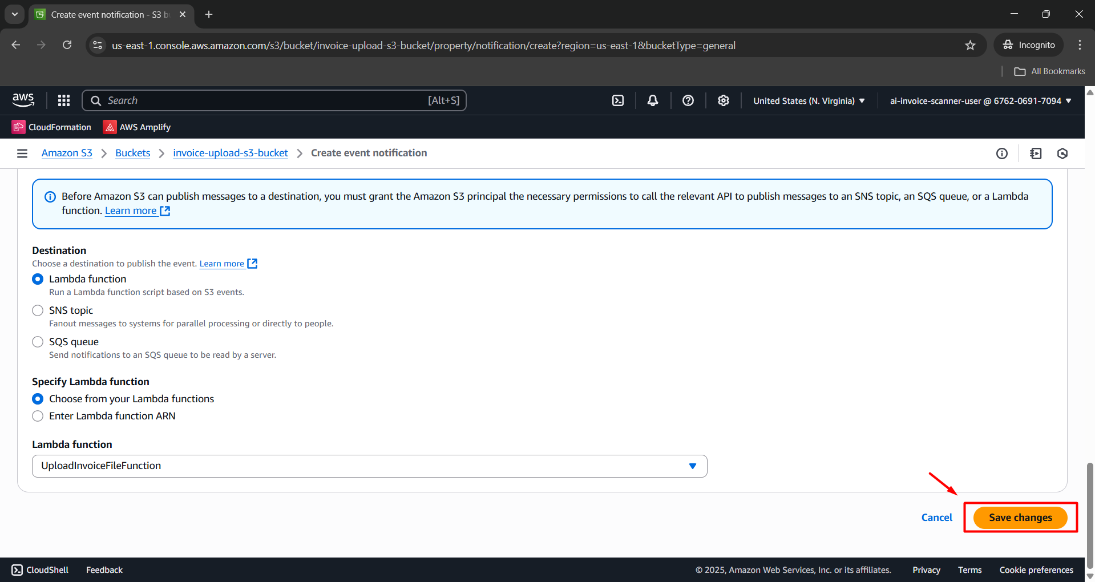Open the United States (N. Virginia) region selector

809,100
